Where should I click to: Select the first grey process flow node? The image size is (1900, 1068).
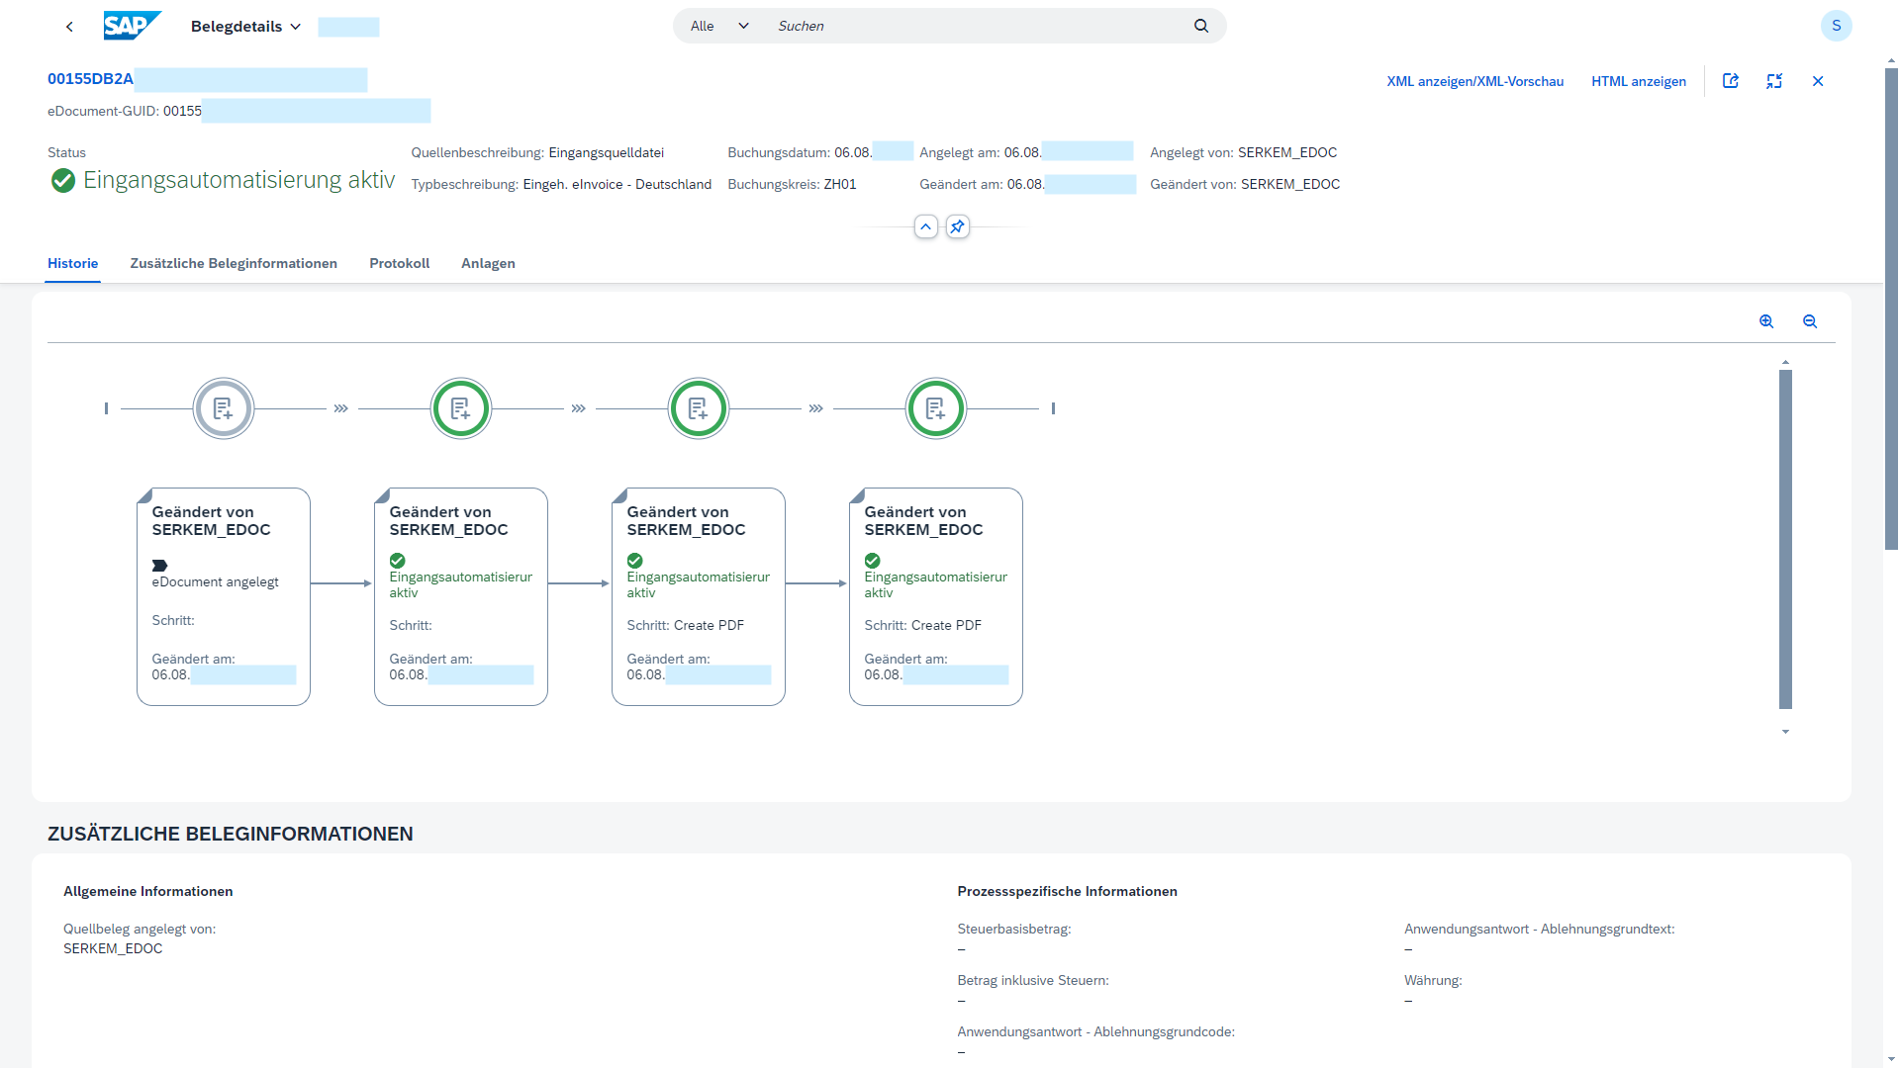pyautogui.click(x=224, y=408)
